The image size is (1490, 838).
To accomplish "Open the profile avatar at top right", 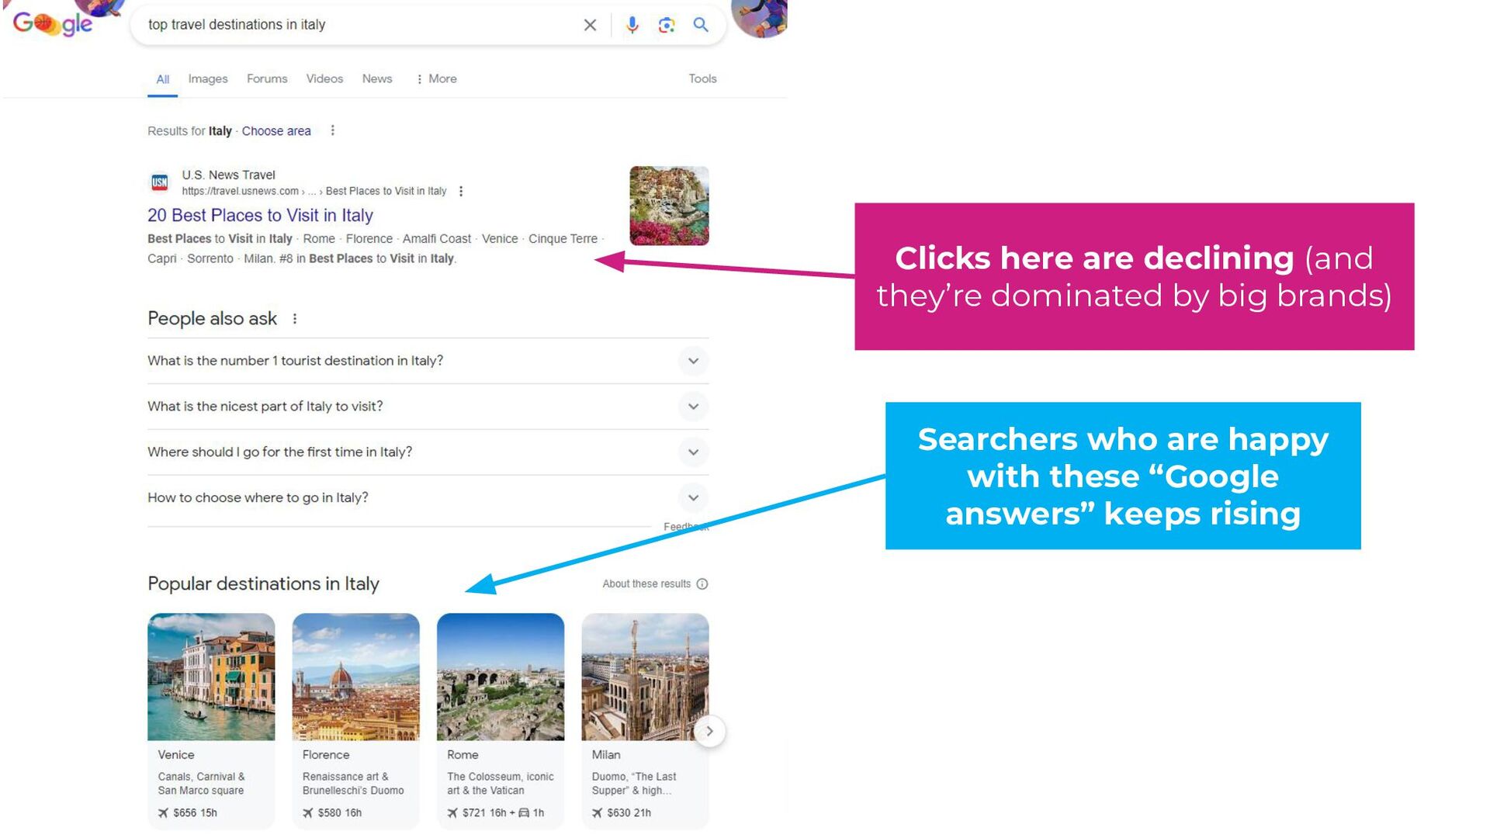I will point(759,17).
